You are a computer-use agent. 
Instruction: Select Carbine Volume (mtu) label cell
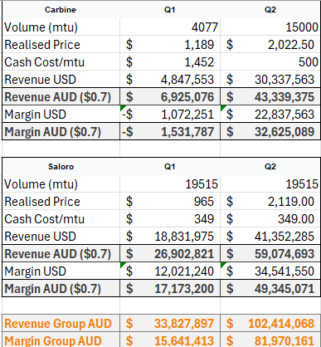[x=61, y=27]
